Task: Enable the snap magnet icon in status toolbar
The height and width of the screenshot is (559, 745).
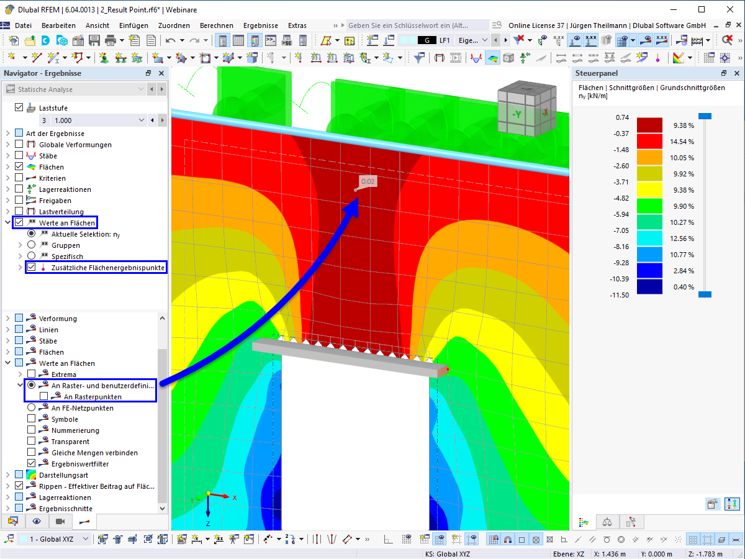Action: coord(508,539)
